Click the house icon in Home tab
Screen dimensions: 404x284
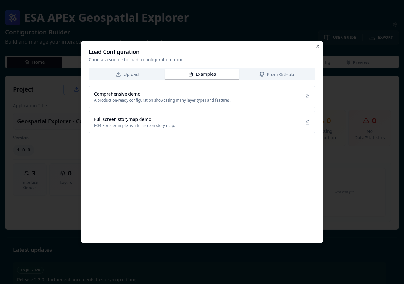coord(27,62)
